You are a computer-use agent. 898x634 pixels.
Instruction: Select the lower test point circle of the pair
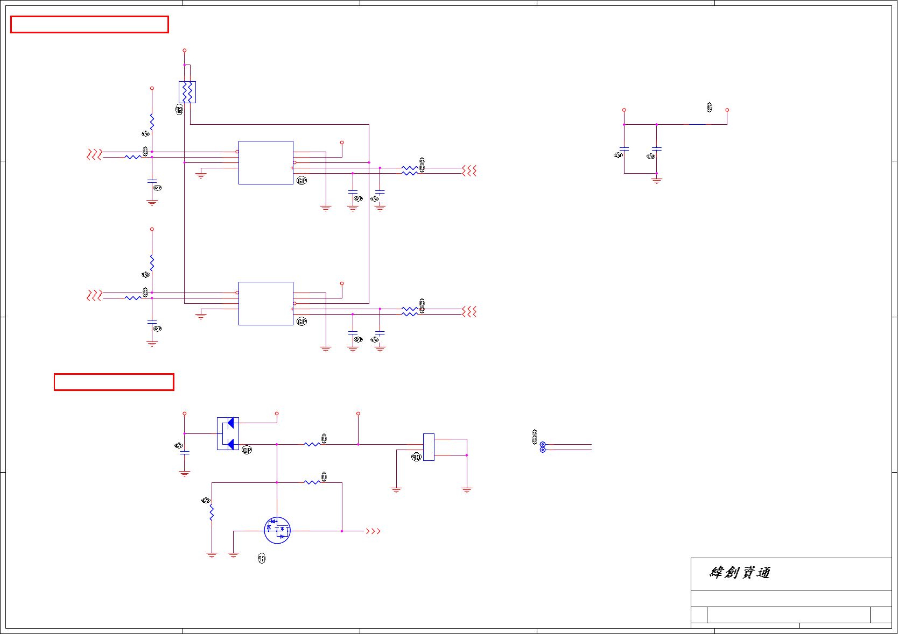543,450
